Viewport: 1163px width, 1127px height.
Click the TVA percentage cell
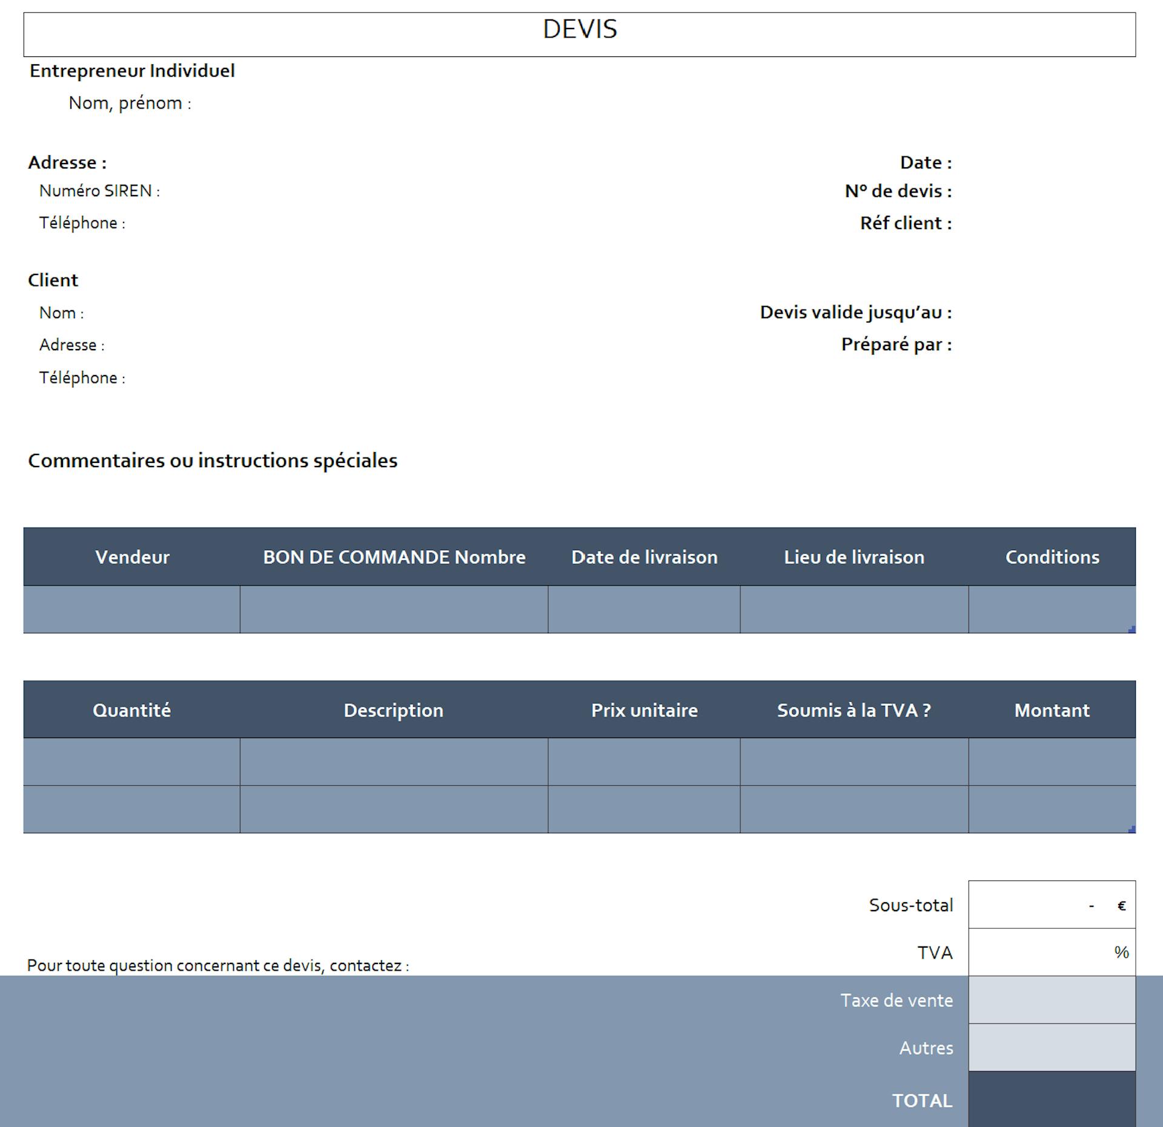(1052, 952)
